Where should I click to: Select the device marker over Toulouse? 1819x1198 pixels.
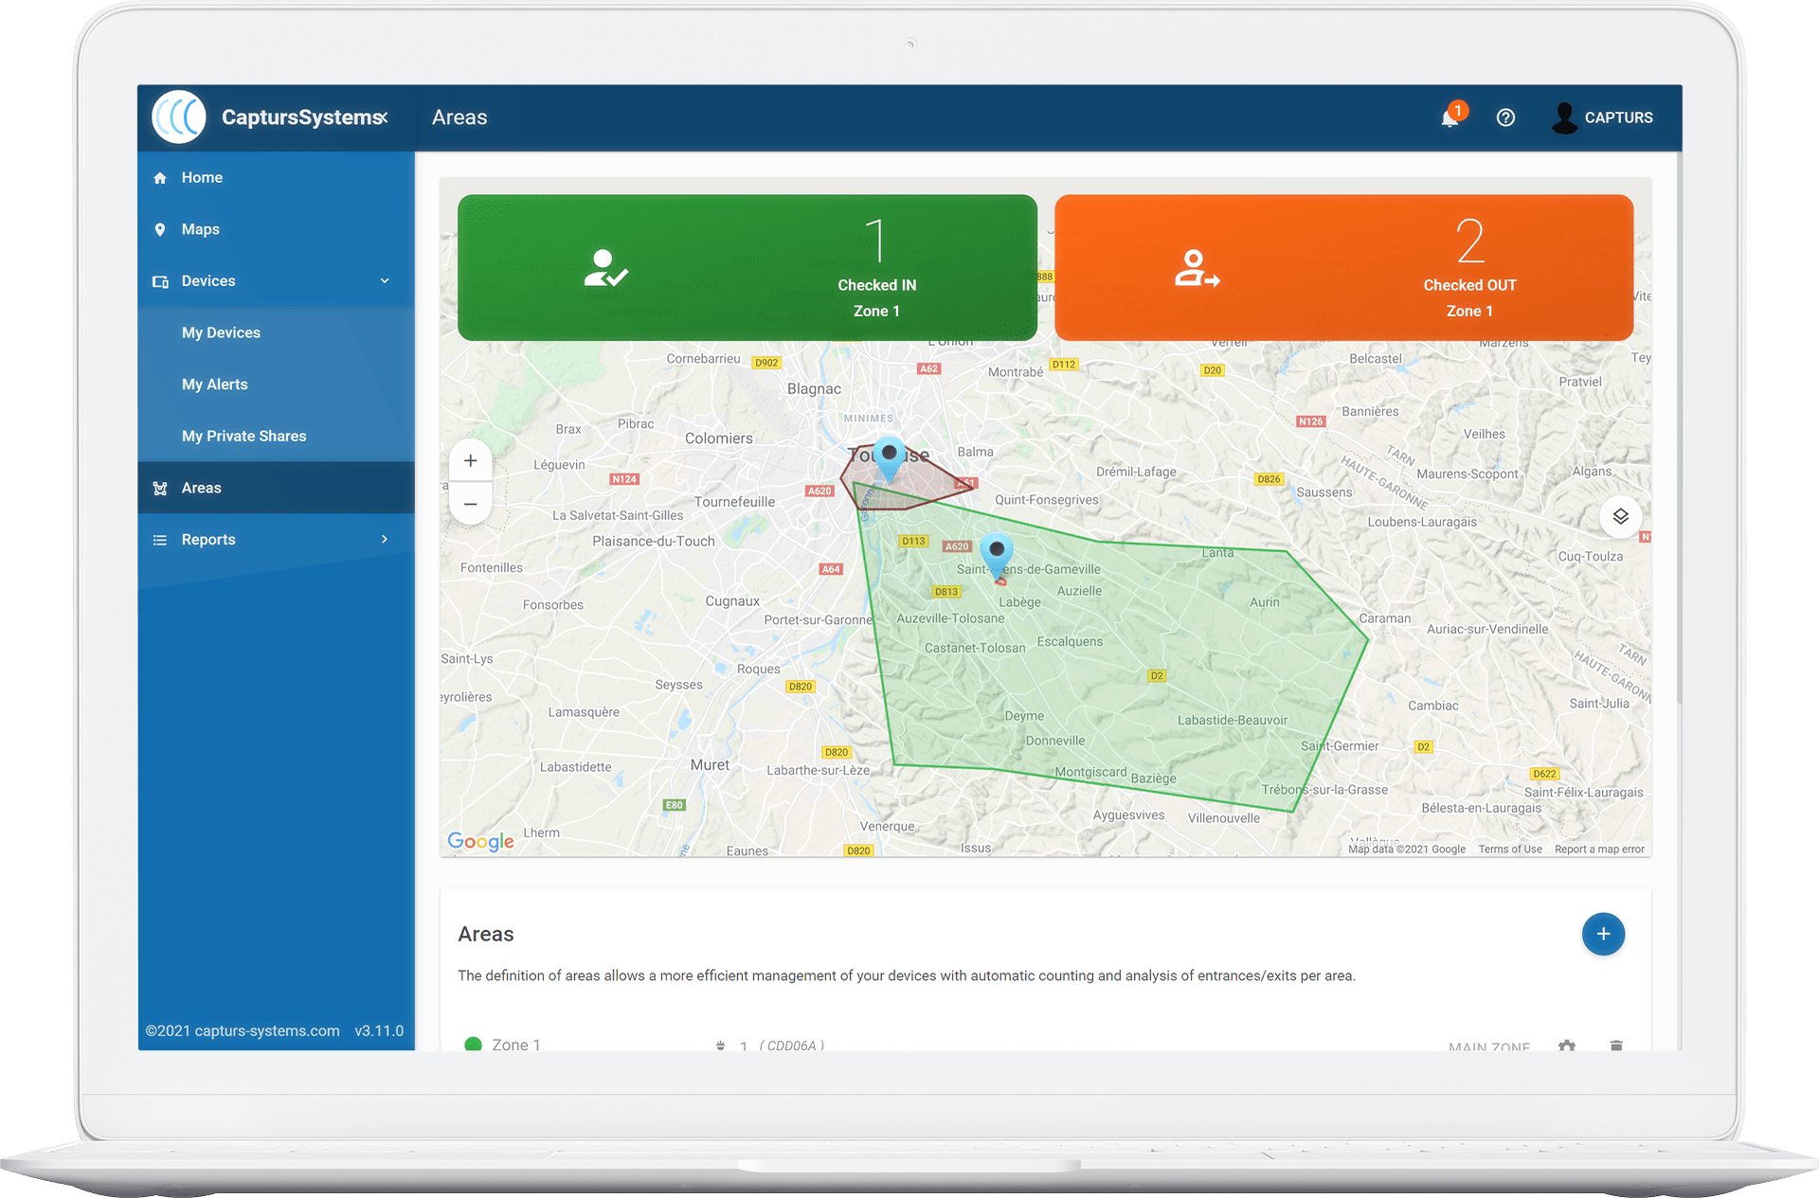coord(889,458)
